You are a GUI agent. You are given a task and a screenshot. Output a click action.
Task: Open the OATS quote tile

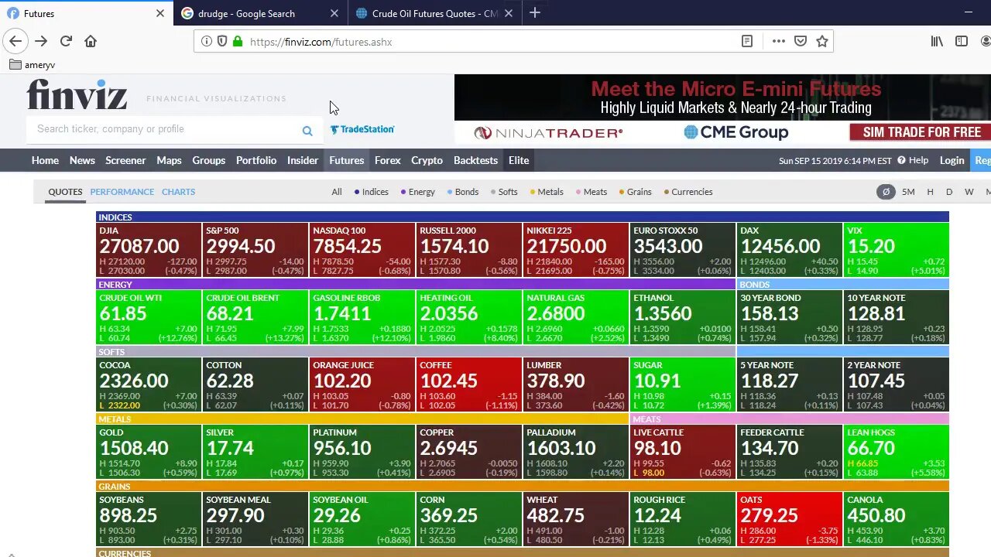pyautogui.click(x=790, y=519)
